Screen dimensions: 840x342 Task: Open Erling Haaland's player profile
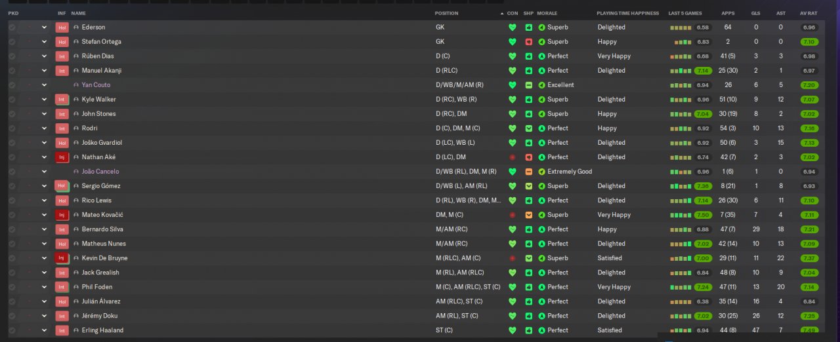click(102, 330)
